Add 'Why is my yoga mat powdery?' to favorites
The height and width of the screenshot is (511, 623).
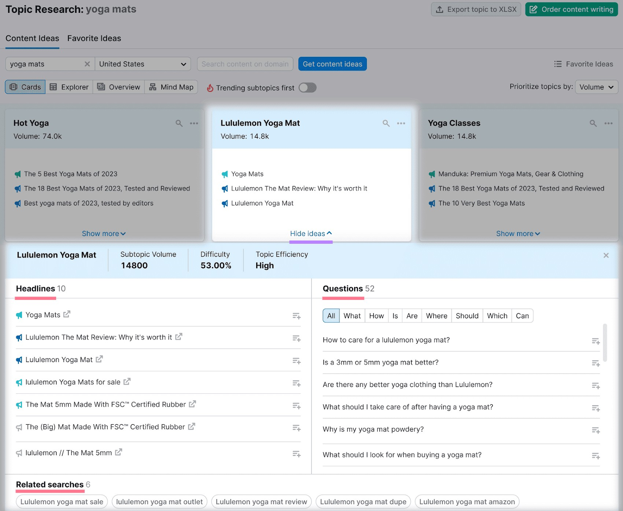(x=595, y=430)
